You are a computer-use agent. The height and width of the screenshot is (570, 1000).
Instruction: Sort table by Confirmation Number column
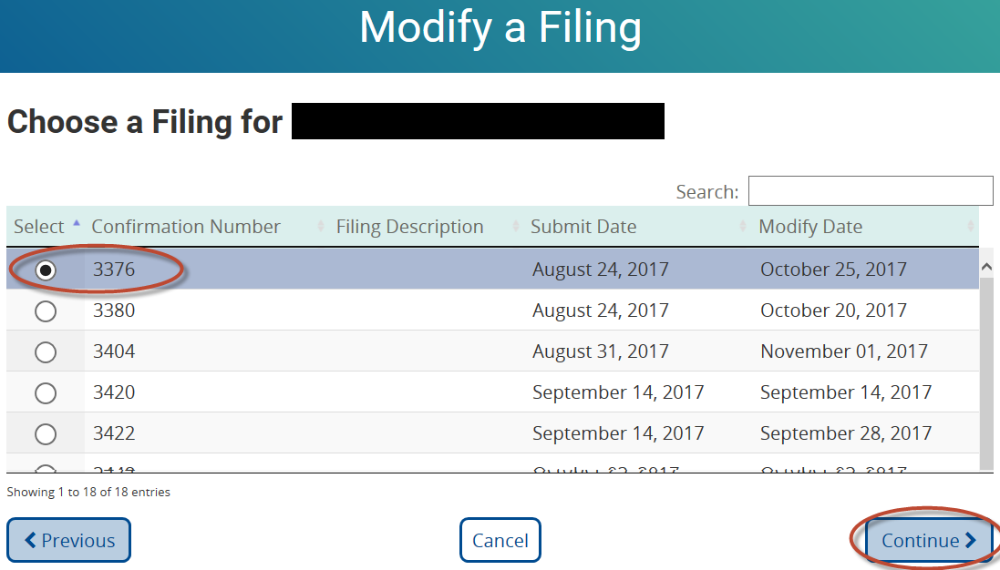coord(186,227)
